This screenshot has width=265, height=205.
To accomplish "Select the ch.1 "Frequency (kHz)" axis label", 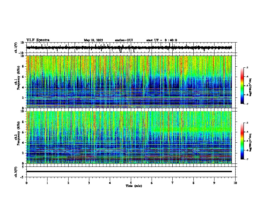I will coord(18,78).
